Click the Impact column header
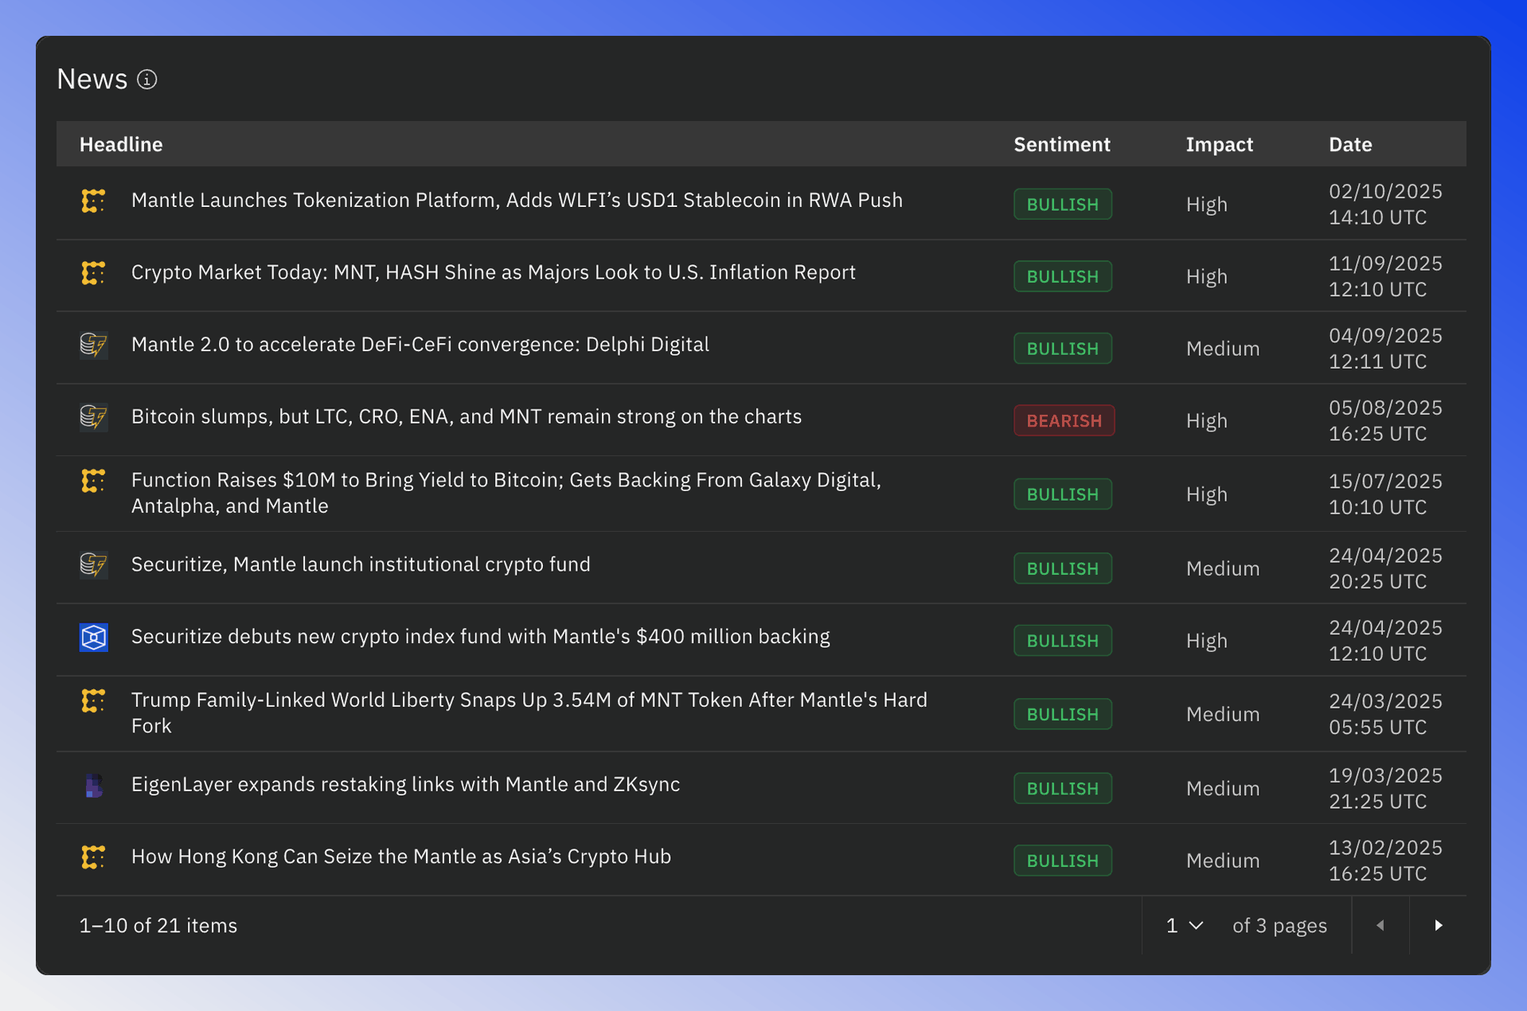Screen dimensions: 1527x1011 coord(1219,144)
